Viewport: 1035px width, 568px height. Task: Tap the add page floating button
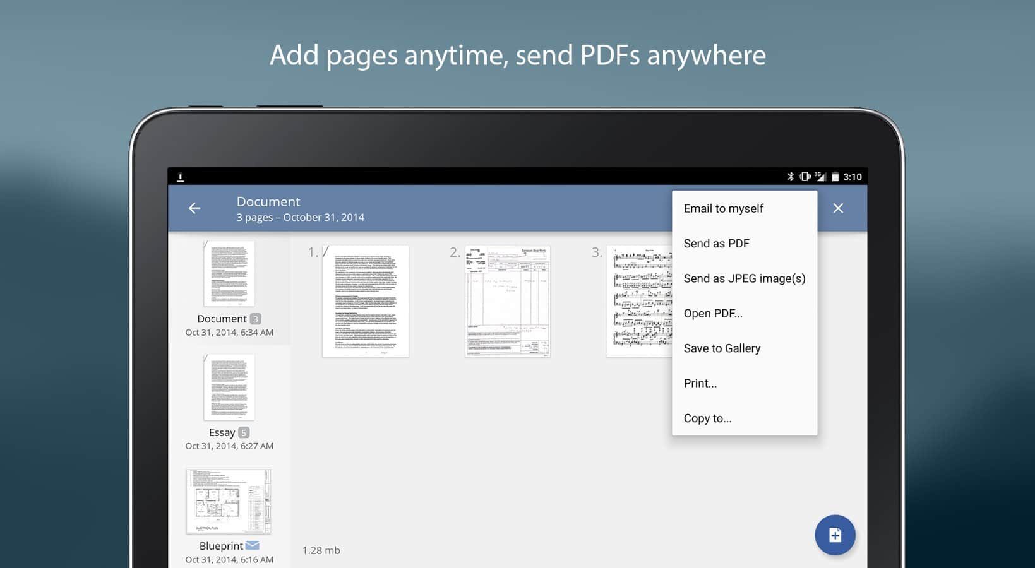[835, 535]
